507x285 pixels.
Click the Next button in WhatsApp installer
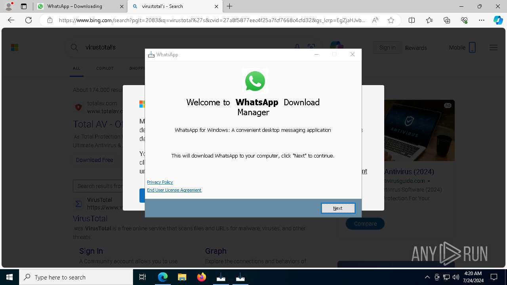tap(338, 208)
